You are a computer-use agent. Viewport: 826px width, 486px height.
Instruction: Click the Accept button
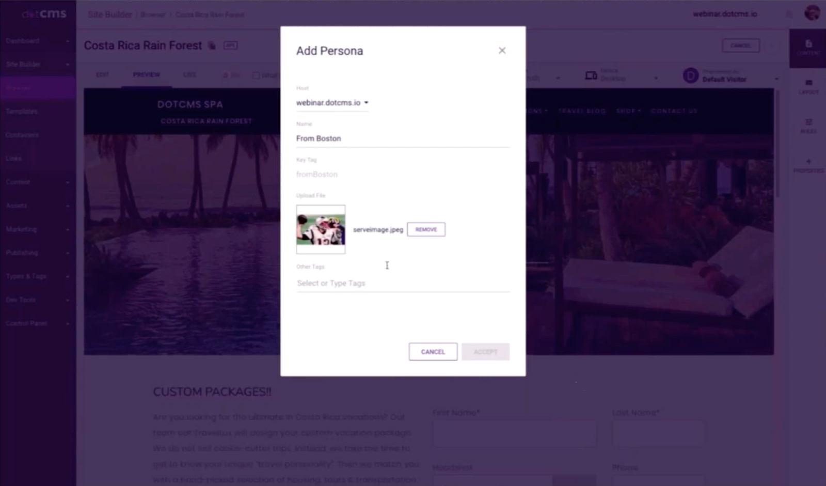coord(485,352)
